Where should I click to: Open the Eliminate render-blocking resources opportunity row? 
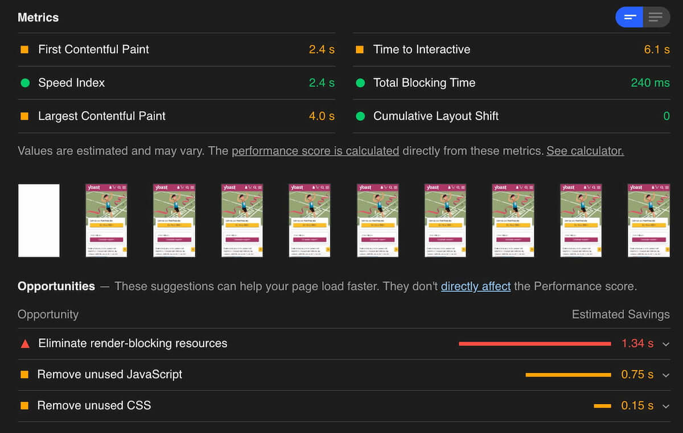133,343
